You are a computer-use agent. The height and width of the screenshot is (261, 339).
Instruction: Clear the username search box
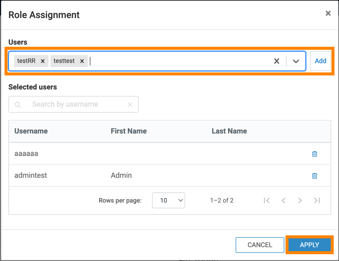click(x=130, y=105)
